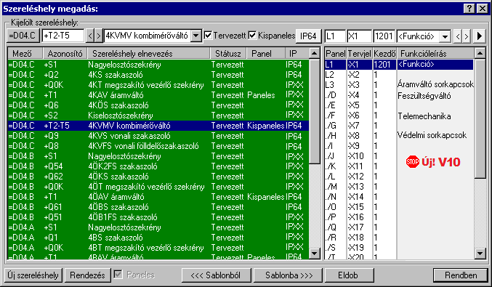Viewport: 492px width, 287px height.
Task: Click scroll up arrow of left list
Action: [315, 53]
